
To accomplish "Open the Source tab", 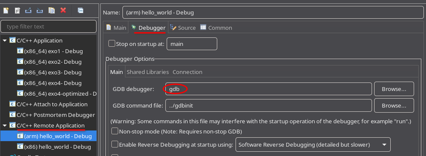I will (183, 28).
